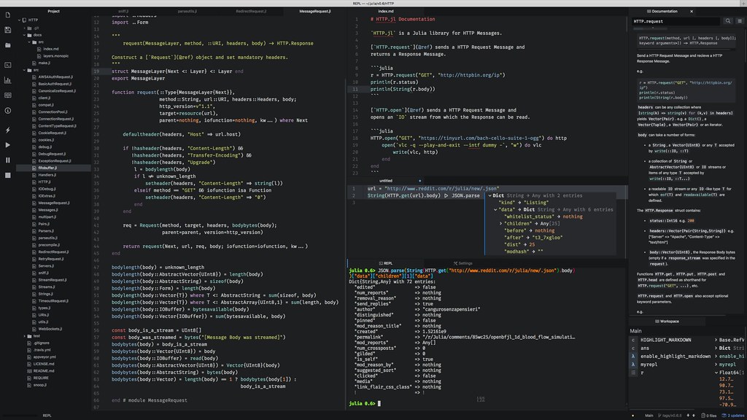
Task: Click the array icon beside variable r
Action: coord(633,373)
